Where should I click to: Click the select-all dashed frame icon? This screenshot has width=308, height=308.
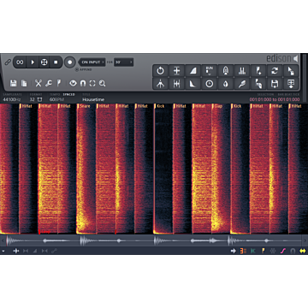tap(92, 83)
